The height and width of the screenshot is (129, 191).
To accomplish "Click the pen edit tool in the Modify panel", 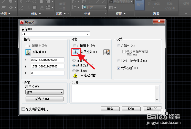I will (22, 8).
